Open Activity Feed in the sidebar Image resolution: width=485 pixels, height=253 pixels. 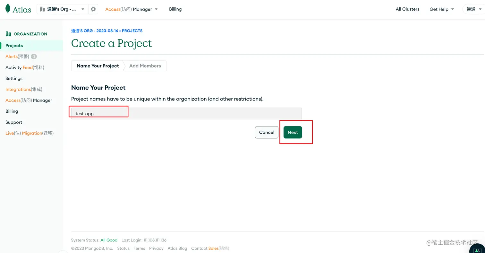point(25,67)
